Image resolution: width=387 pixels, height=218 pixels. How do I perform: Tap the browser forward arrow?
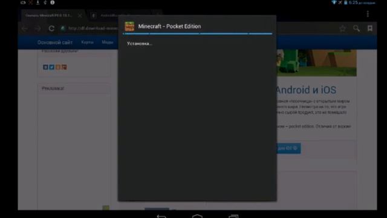click(x=37, y=28)
